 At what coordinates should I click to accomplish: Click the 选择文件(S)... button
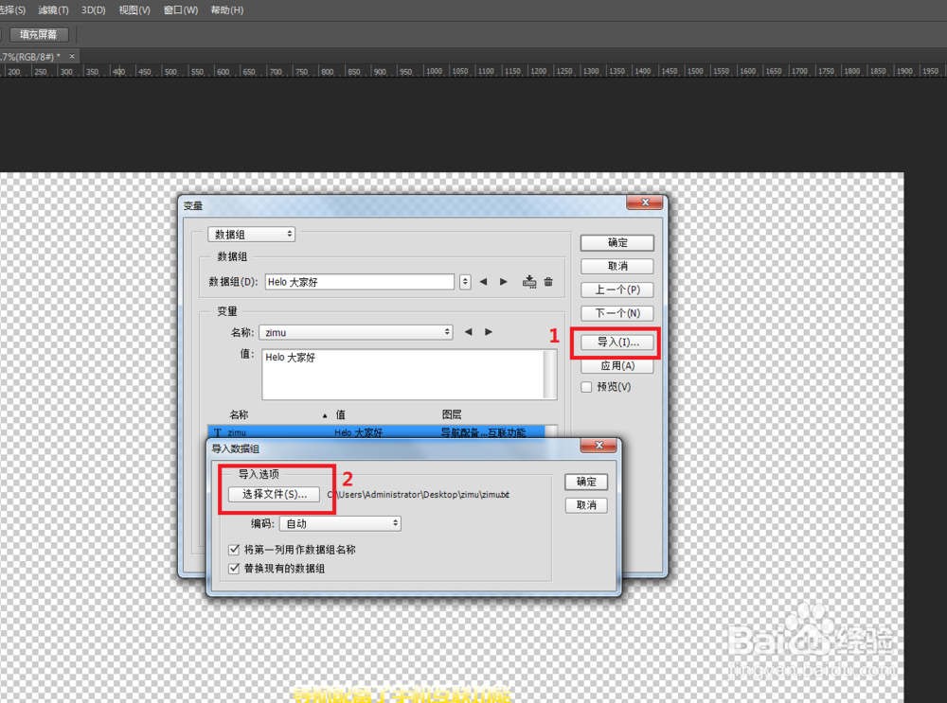click(x=275, y=494)
